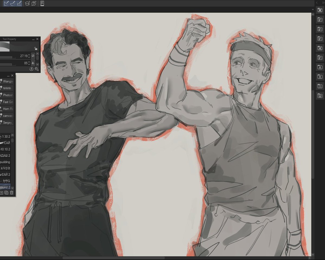Close the sub tool brush panel

coord(12,75)
